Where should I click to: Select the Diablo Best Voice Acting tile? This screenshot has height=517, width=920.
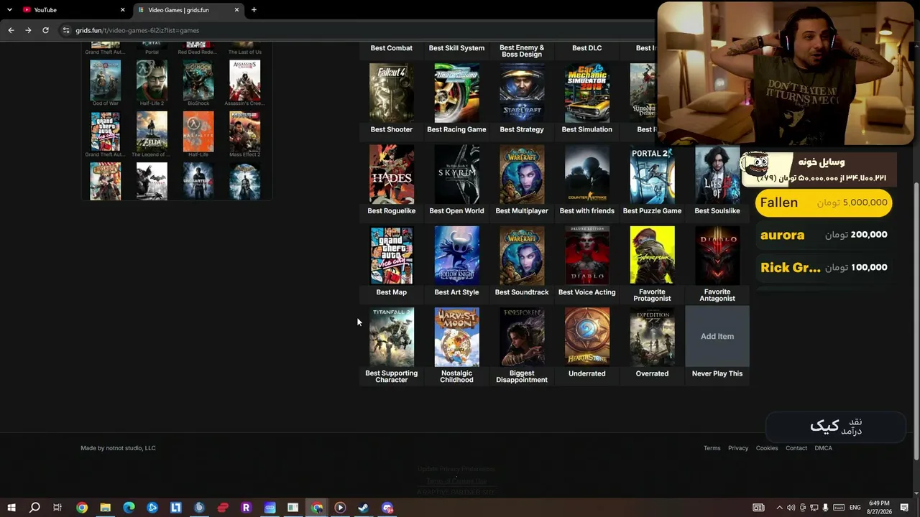(587, 256)
